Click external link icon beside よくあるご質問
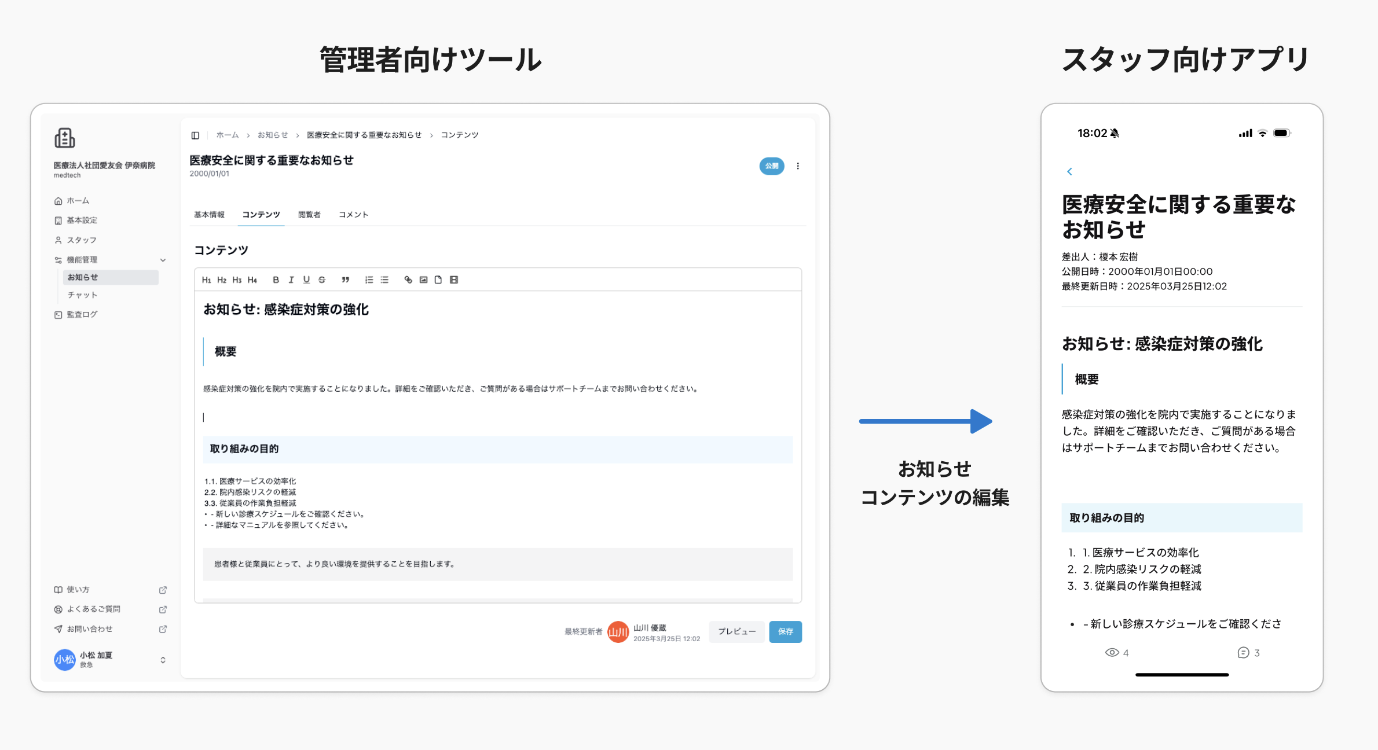Viewport: 1378px width, 750px height. pos(163,610)
